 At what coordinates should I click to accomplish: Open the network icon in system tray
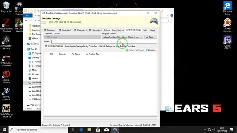click(209, 130)
